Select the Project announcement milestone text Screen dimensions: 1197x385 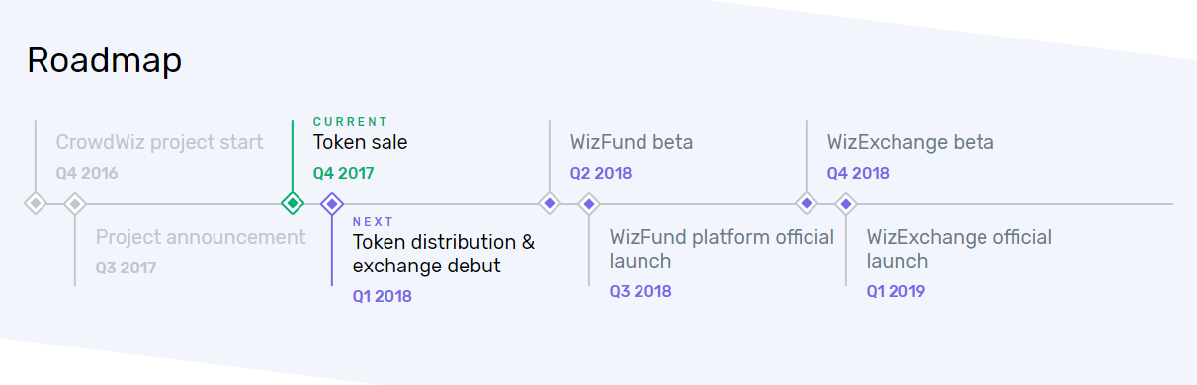coord(201,237)
